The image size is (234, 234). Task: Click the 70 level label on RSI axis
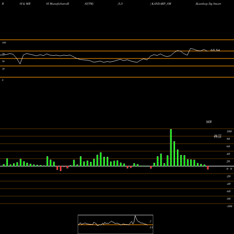point(3,54)
